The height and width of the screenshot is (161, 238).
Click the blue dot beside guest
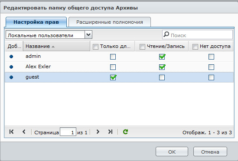tap(11, 77)
